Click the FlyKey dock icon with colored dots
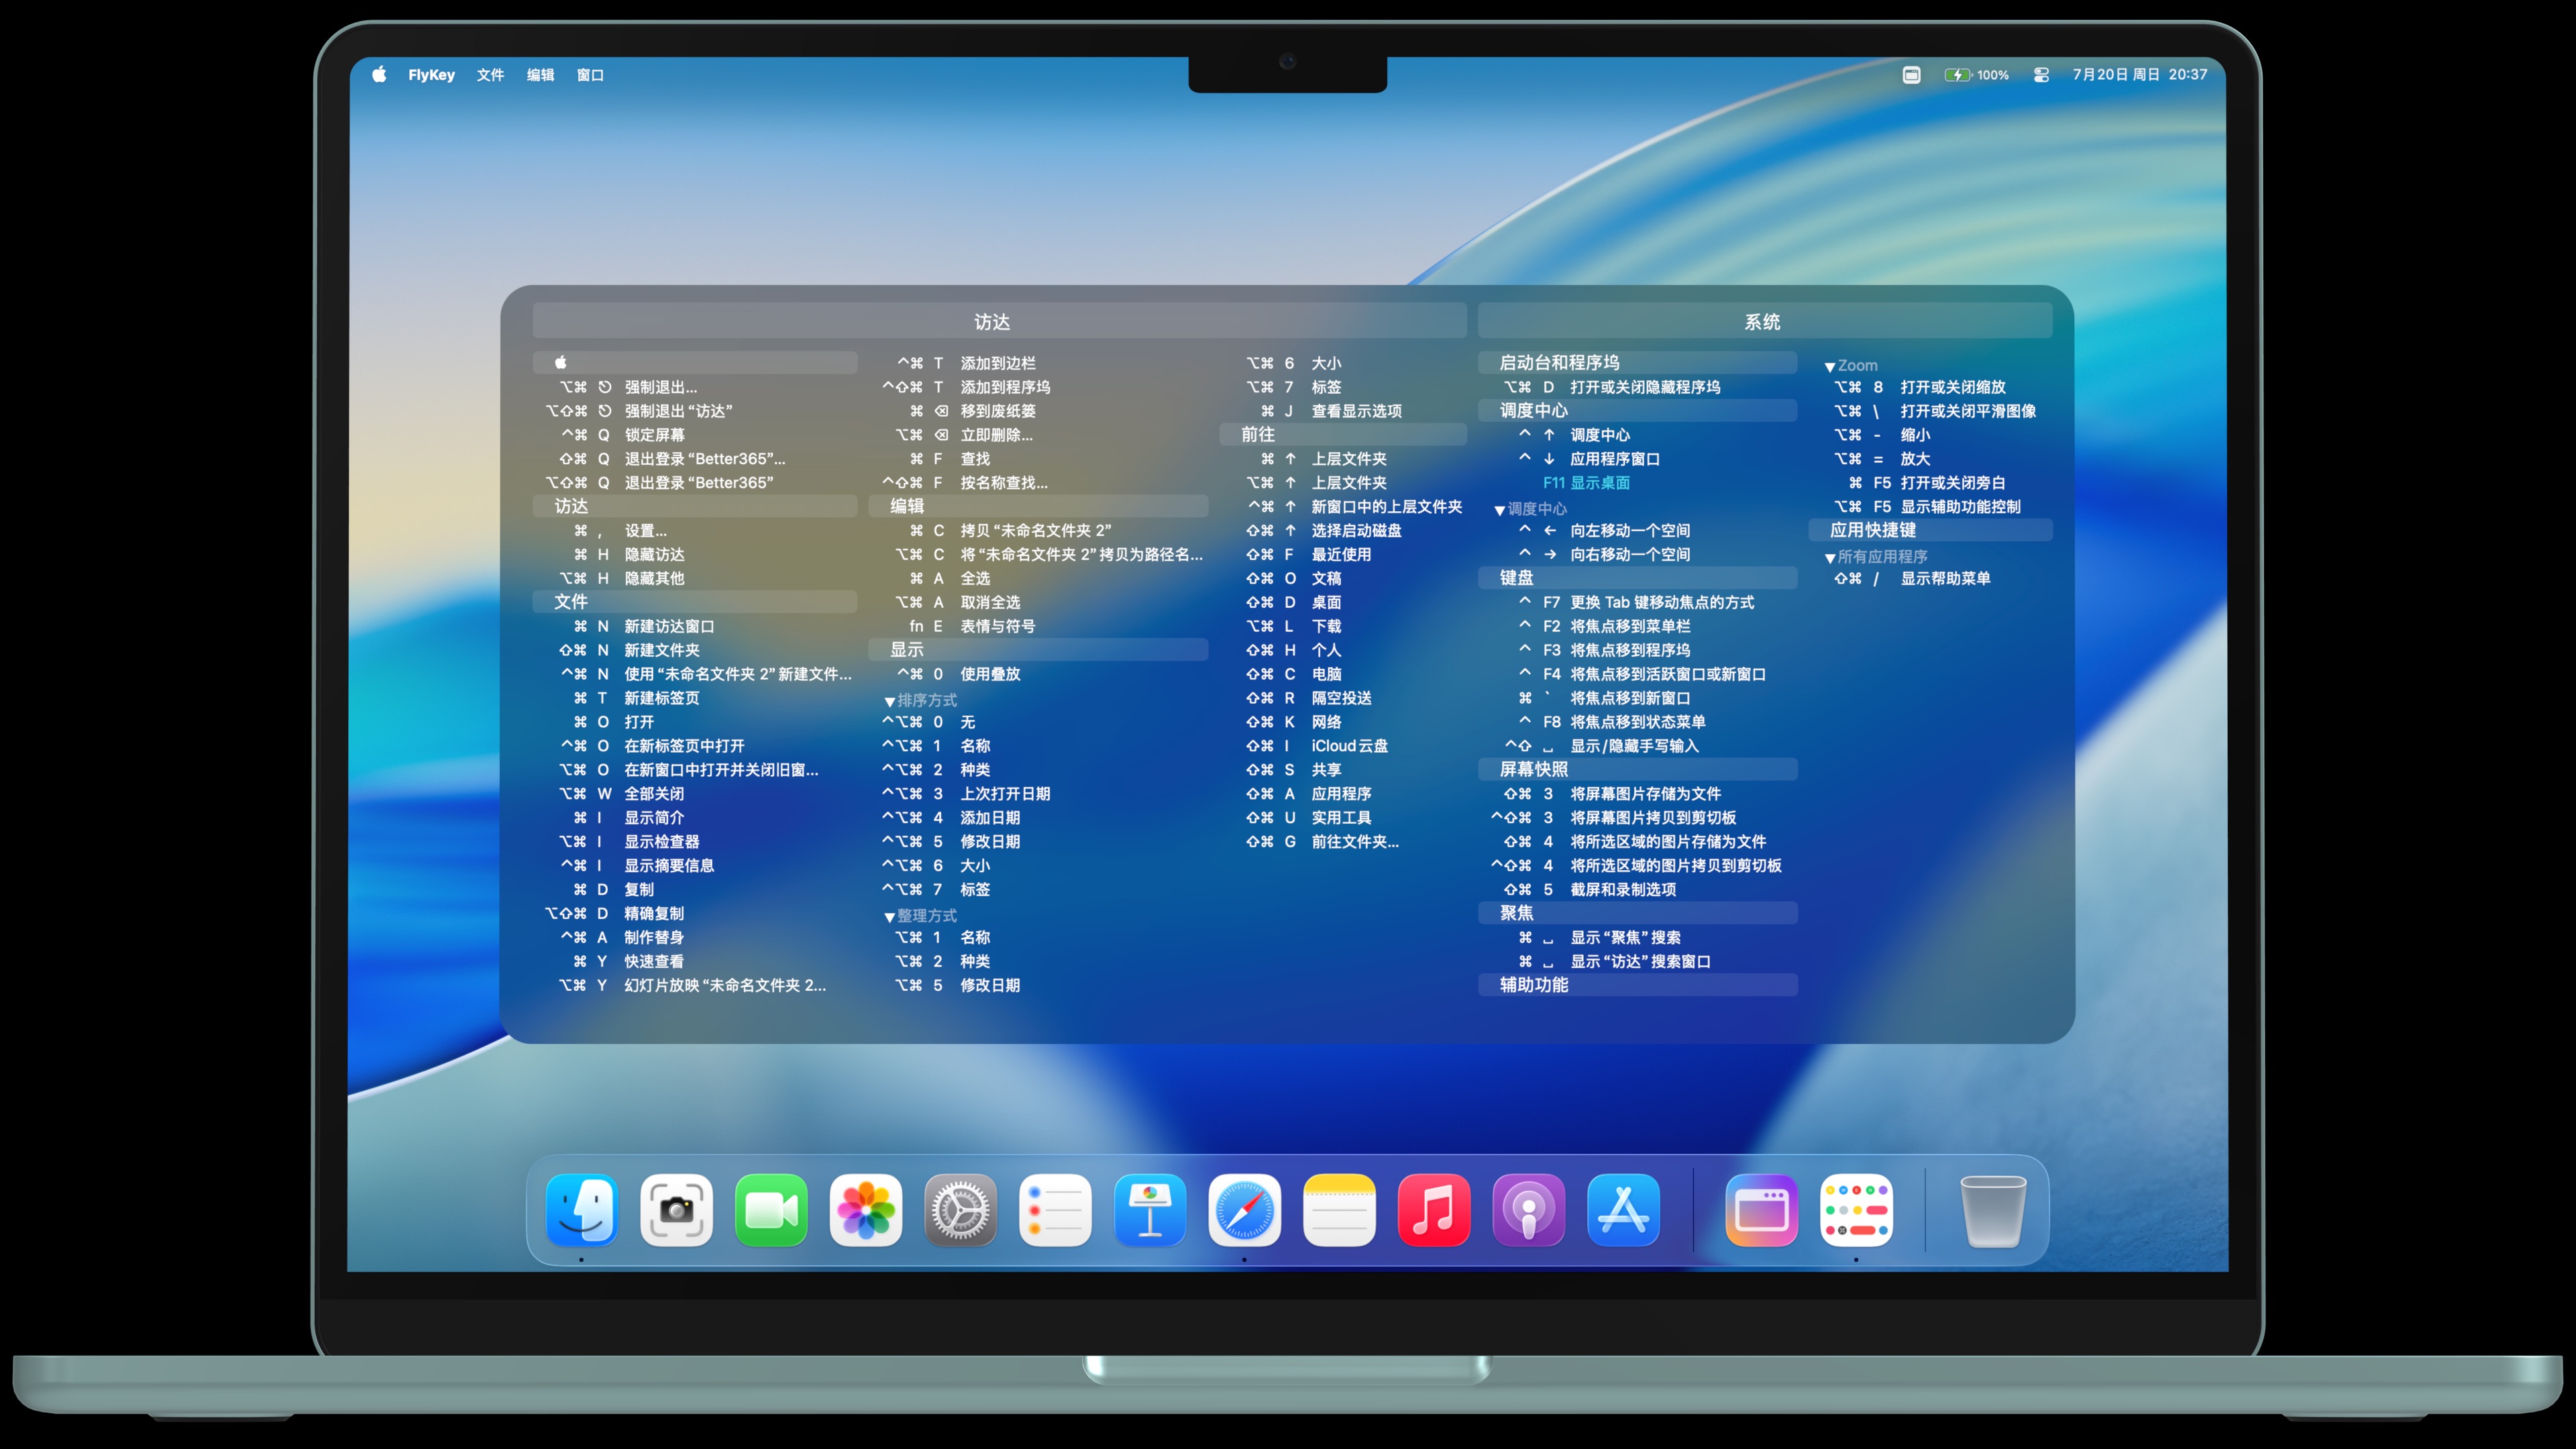 [x=1856, y=1210]
